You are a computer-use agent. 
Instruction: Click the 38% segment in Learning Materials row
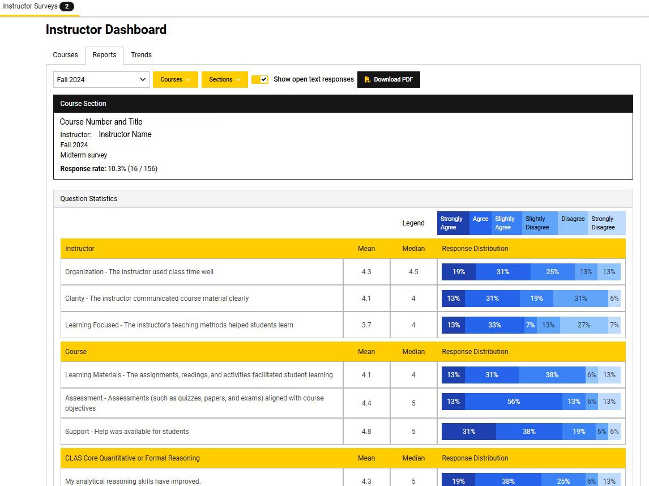[x=552, y=375]
